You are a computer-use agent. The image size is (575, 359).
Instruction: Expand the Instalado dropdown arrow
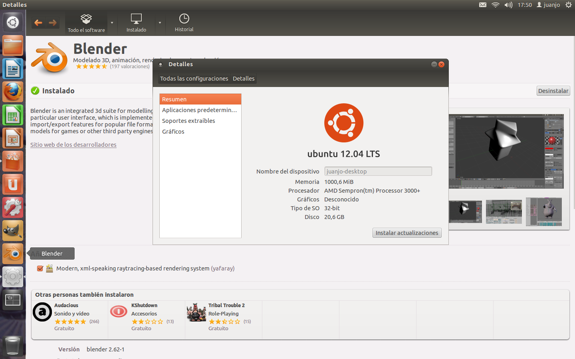click(160, 23)
